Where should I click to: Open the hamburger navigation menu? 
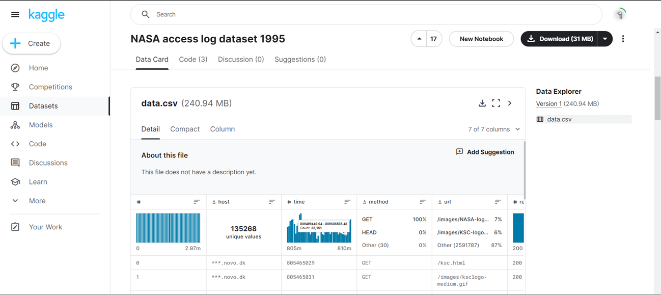pos(15,15)
